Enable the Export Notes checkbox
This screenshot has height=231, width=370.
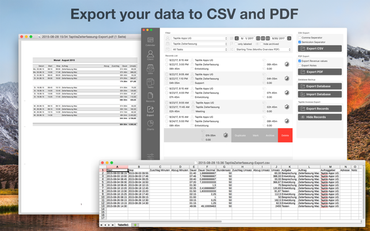300,66
